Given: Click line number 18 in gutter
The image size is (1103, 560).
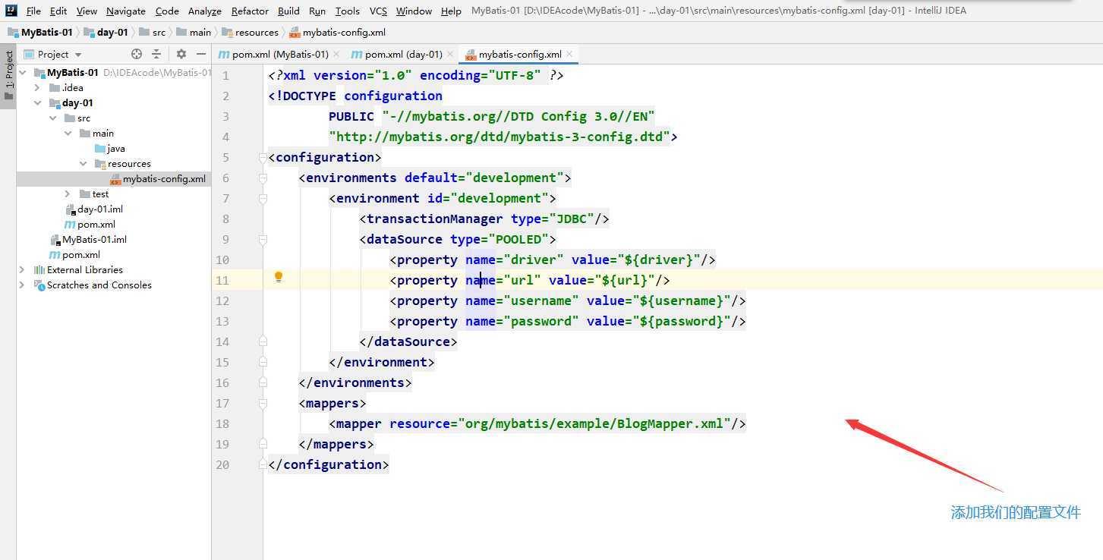Looking at the screenshot, I should click(x=222, y=423).
